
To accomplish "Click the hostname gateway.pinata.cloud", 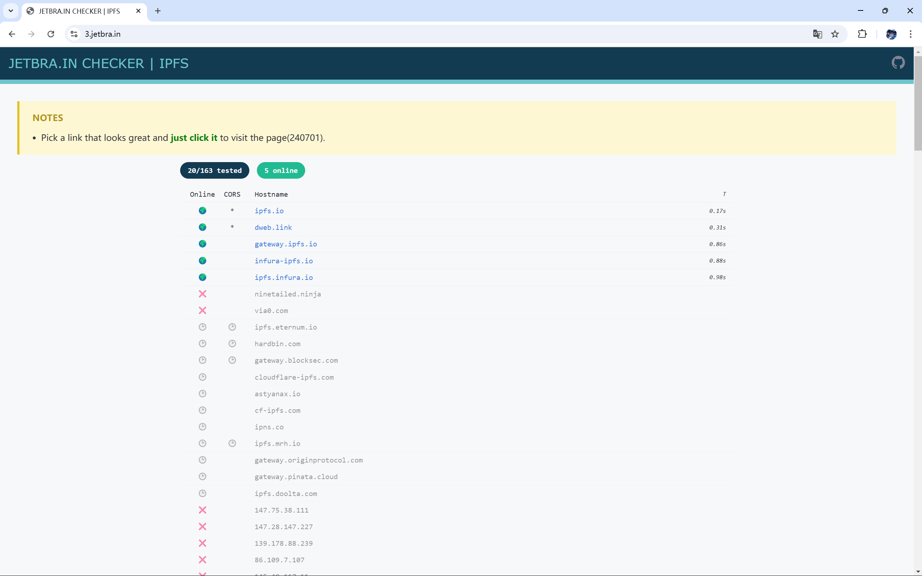I will tap(296, 477).
